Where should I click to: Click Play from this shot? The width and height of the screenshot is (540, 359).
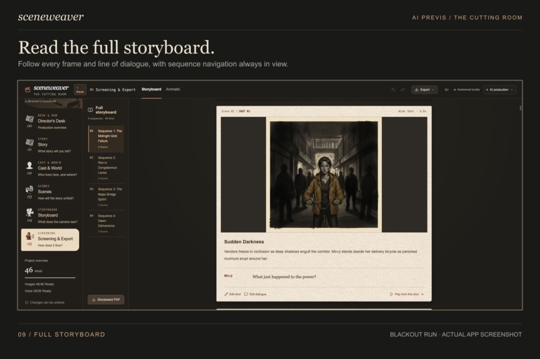[407, 294]
